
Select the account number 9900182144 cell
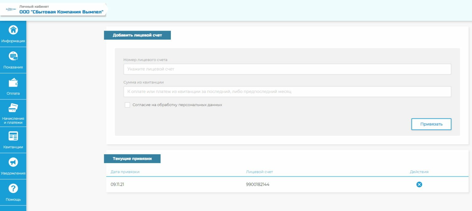(258, 184)
